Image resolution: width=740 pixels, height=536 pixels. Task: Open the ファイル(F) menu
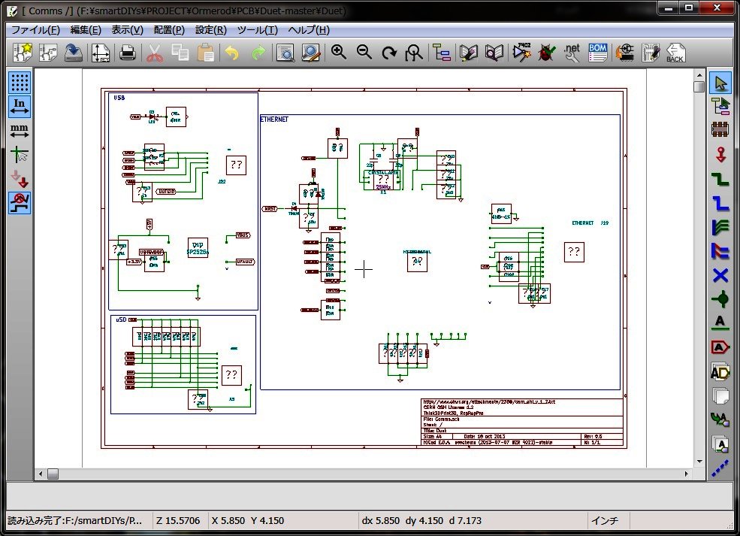pyautogui.click(x=35, y=30)
